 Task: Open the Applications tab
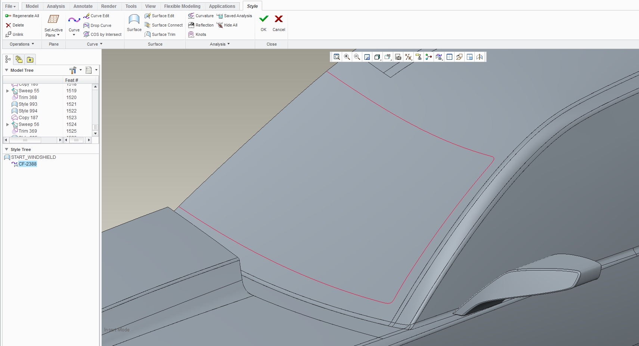222,6
